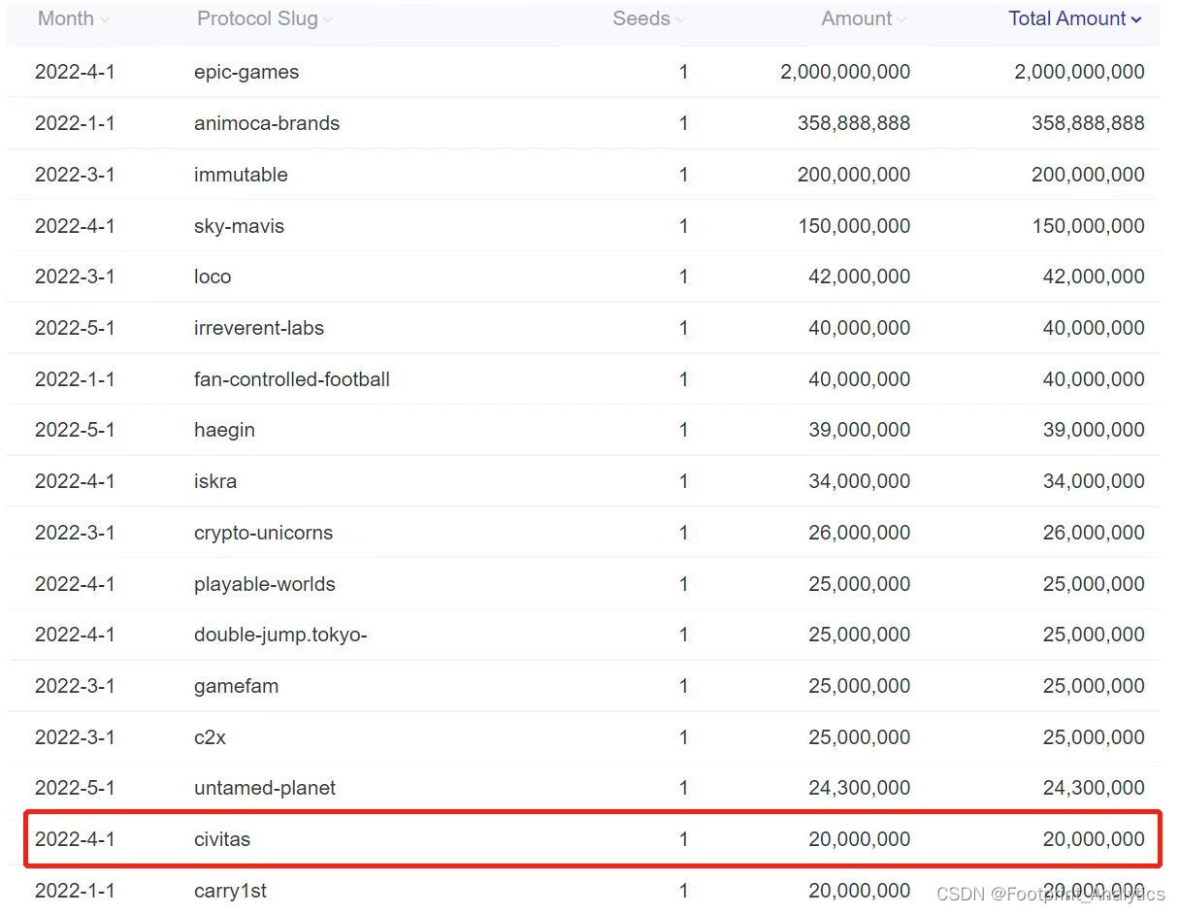Select the double-jump.tokyo- protocol cell
Image resolution: width=1180 pixels, height=913 pixels.
coord(280,635)
